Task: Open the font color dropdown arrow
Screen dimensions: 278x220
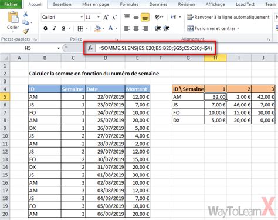Action: click(116, 28)
